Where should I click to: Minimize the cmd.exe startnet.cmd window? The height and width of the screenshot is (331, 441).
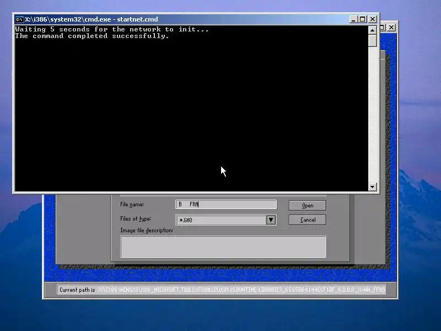[353, 19]
